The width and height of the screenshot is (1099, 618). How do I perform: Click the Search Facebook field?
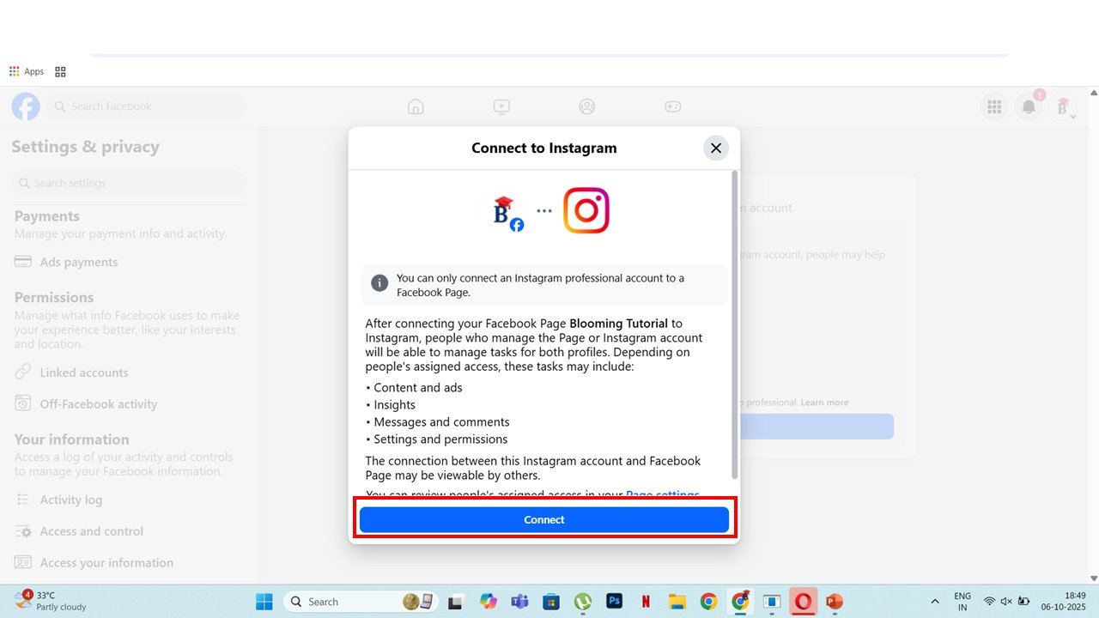coord(146,106)
